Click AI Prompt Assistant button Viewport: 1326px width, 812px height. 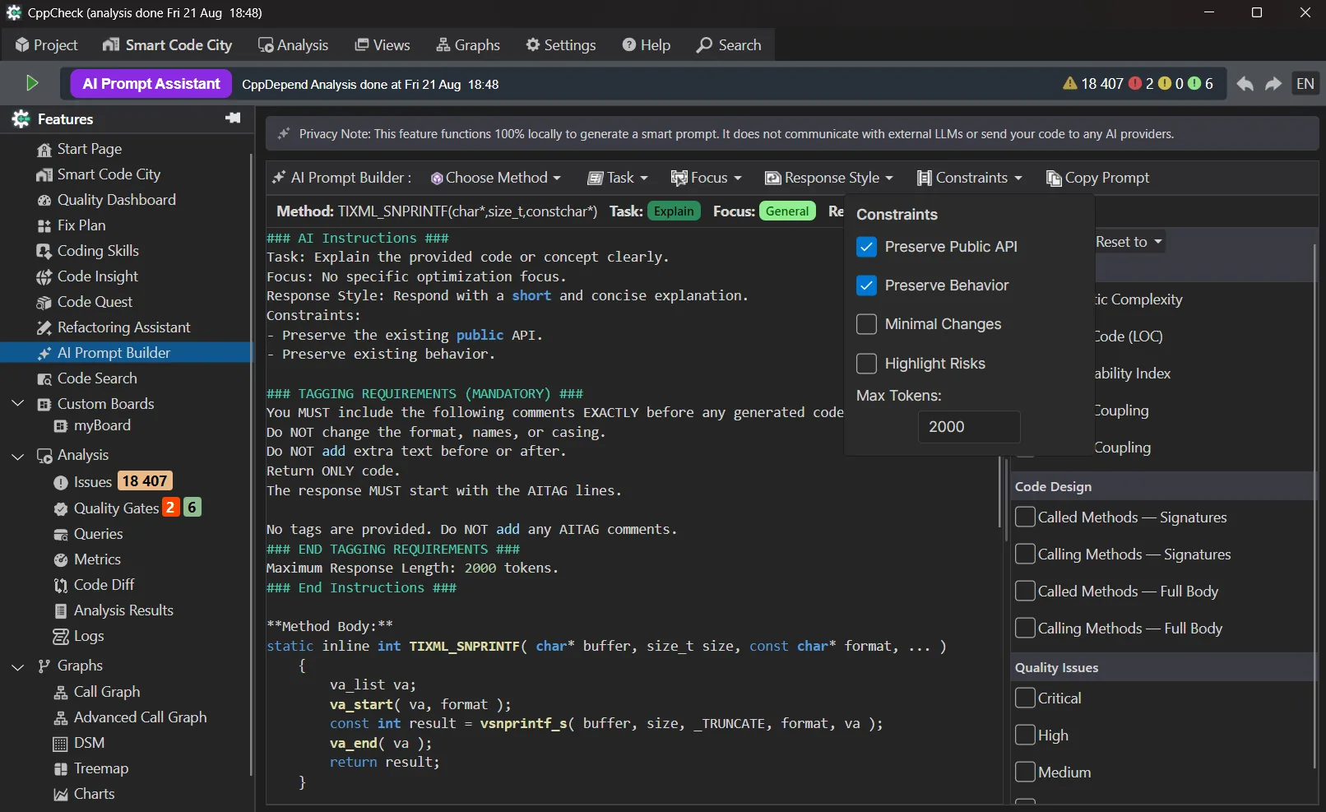point(151,84)
